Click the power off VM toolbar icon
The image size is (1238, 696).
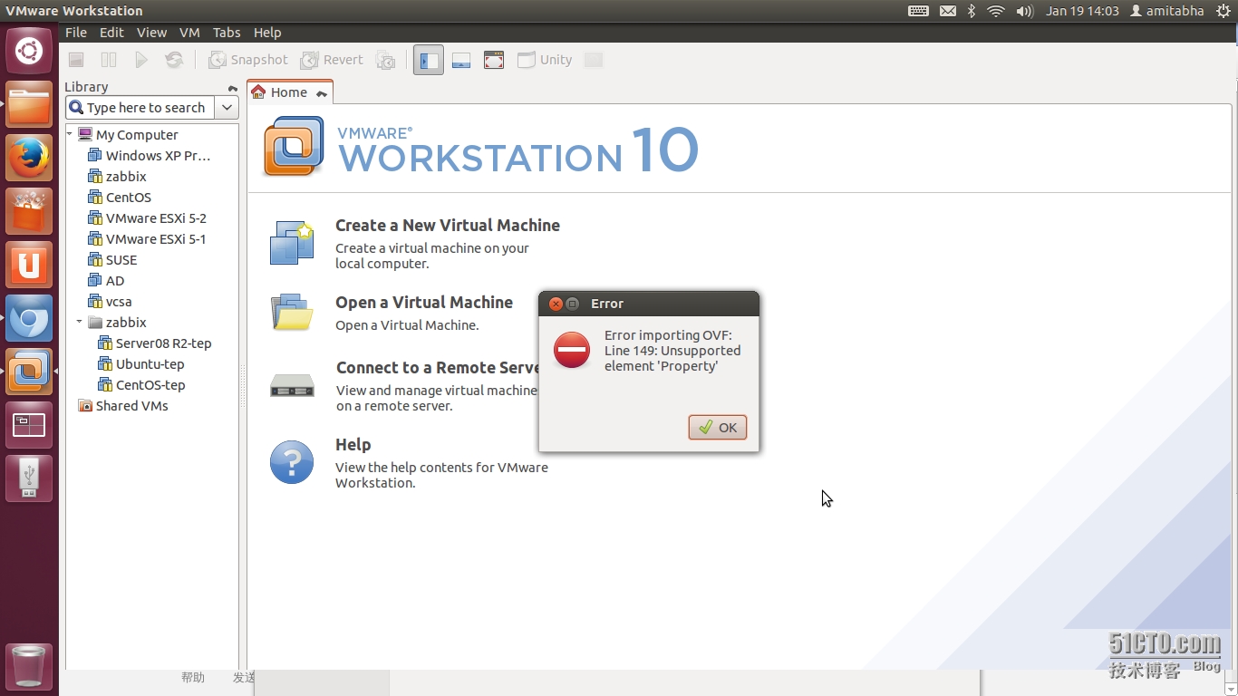pos(77,60)
